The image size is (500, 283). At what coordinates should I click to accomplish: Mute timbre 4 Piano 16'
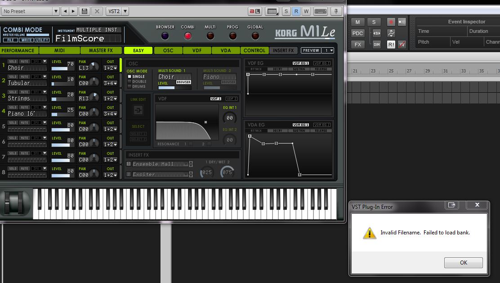(24, 107)
